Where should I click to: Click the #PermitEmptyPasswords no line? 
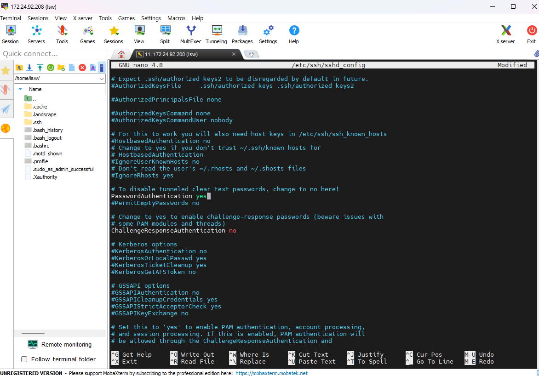[x=155, y=203]
